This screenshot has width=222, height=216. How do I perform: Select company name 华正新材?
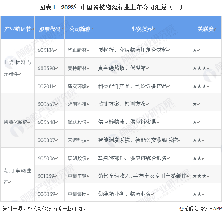[x=77, y=50]
